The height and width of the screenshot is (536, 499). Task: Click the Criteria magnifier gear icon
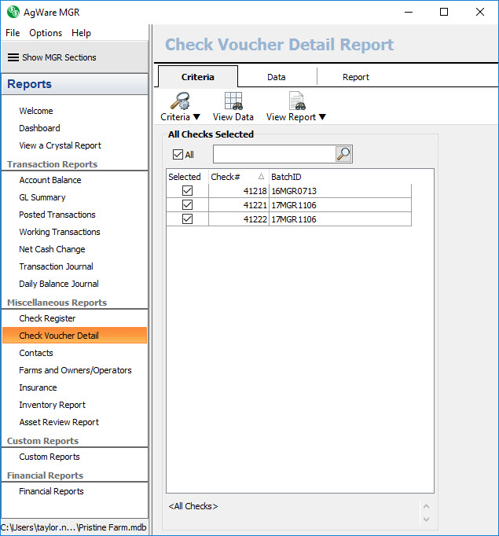180,101
